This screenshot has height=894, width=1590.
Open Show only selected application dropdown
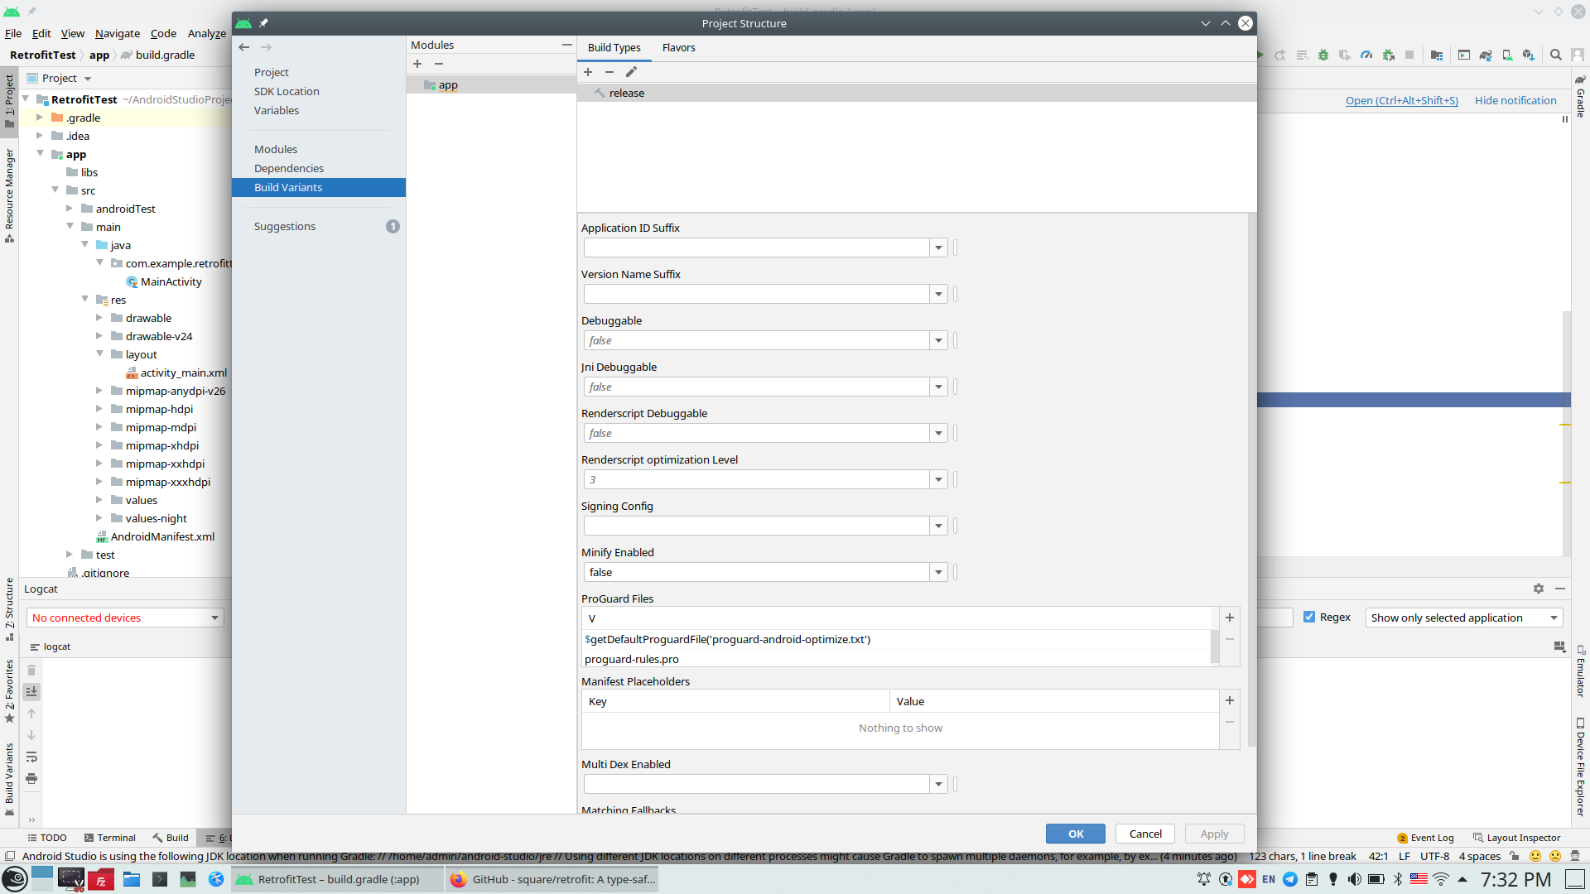pos(1463,618)
